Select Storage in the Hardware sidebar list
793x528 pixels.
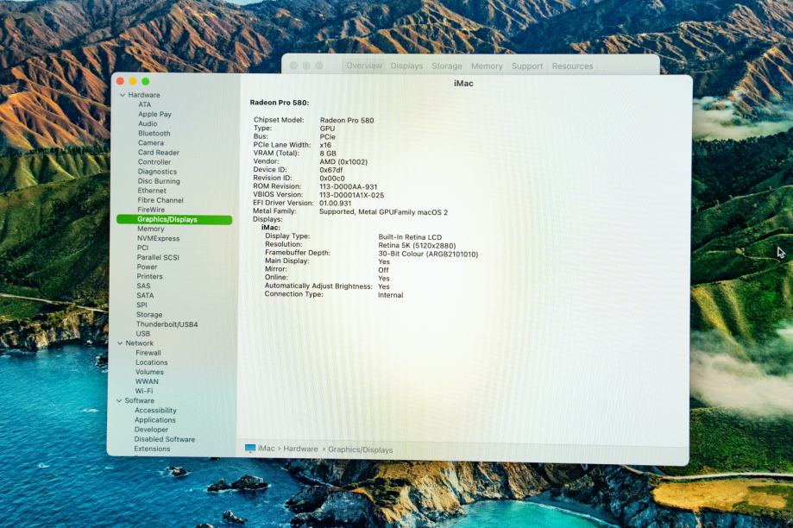click(x=149, y=315)
